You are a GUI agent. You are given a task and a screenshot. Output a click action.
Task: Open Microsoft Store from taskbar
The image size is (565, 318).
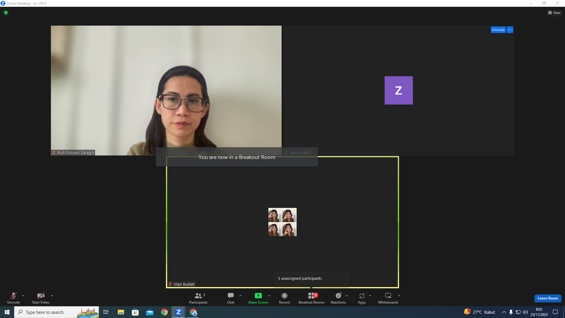coord(135,312)
